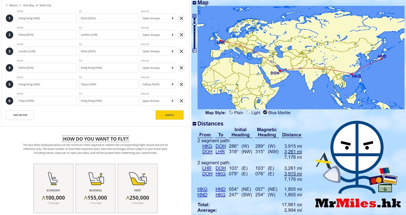Image resolution: width=406 pixels, height=215 pixels.
Task: Open LHR link in the DOH–LHR row
Action: click(x=220, y=152)
